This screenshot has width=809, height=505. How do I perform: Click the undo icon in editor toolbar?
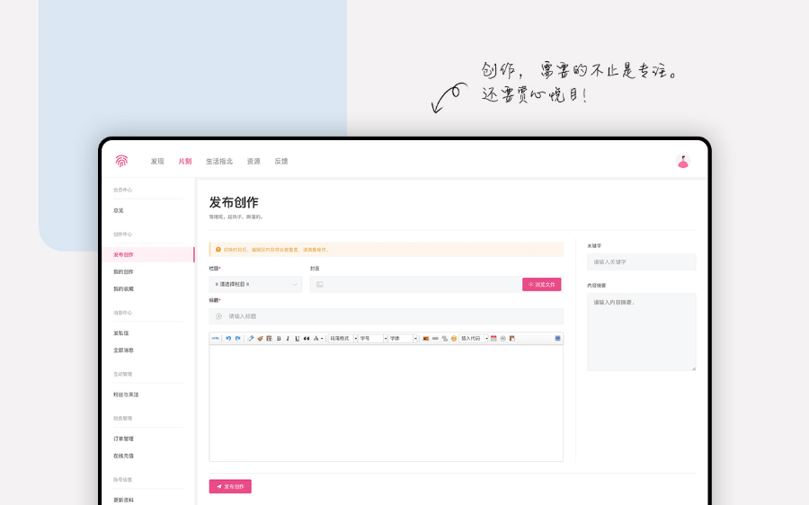228,339
